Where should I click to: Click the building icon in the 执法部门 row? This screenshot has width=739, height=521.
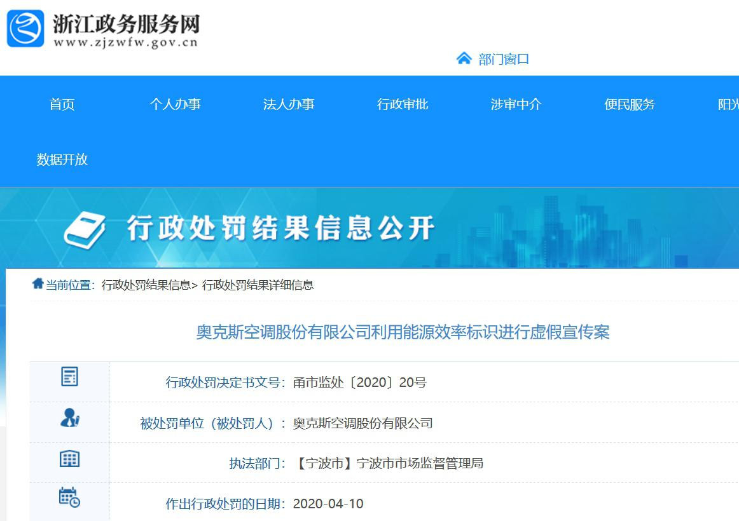coord(70,458)
